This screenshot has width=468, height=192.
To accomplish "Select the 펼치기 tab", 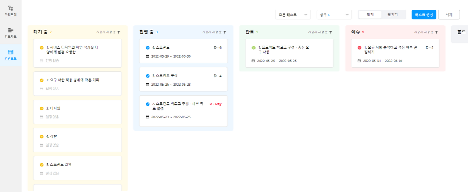I will coord(393,15).
